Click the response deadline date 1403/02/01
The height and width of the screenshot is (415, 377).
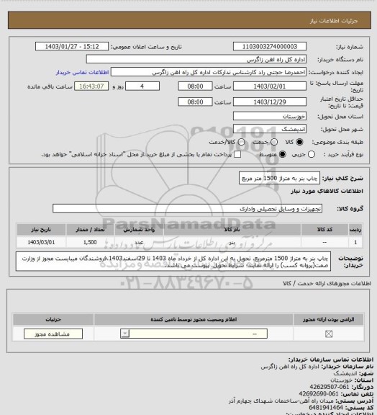[270, 86]
